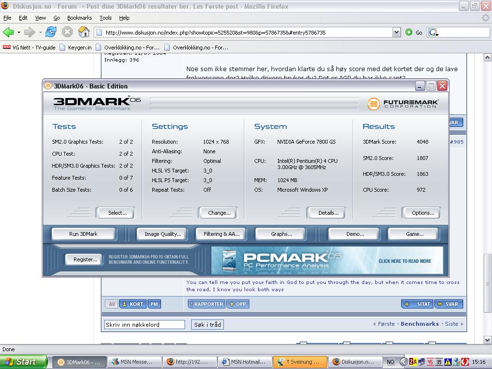The width and height of the screenshot is (492, 369).
Task: Click forum KORT button
Action: click(133, 304)
